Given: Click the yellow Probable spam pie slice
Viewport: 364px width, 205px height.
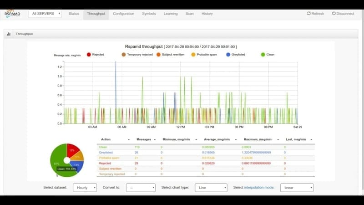Looking at the screenshot, I should [78, 156].
